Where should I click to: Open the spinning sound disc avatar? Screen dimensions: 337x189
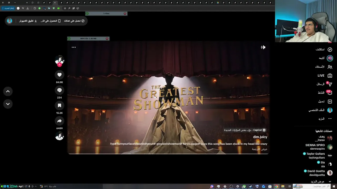click(60, 136)
